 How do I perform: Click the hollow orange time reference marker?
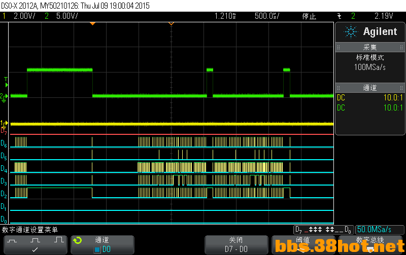pyautogui.click(x=171, y=24)
